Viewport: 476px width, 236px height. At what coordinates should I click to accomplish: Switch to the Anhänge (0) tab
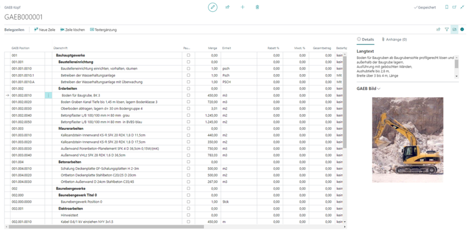pos(394,39)
